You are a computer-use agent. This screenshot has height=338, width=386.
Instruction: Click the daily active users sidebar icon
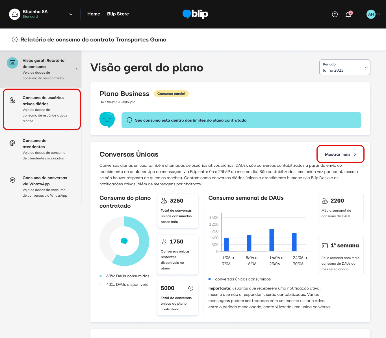12,100
